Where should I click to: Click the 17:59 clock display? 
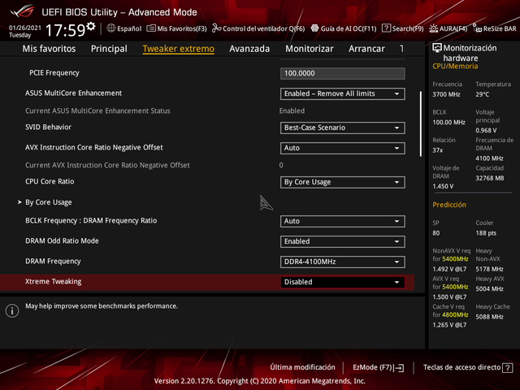(66, 30)
